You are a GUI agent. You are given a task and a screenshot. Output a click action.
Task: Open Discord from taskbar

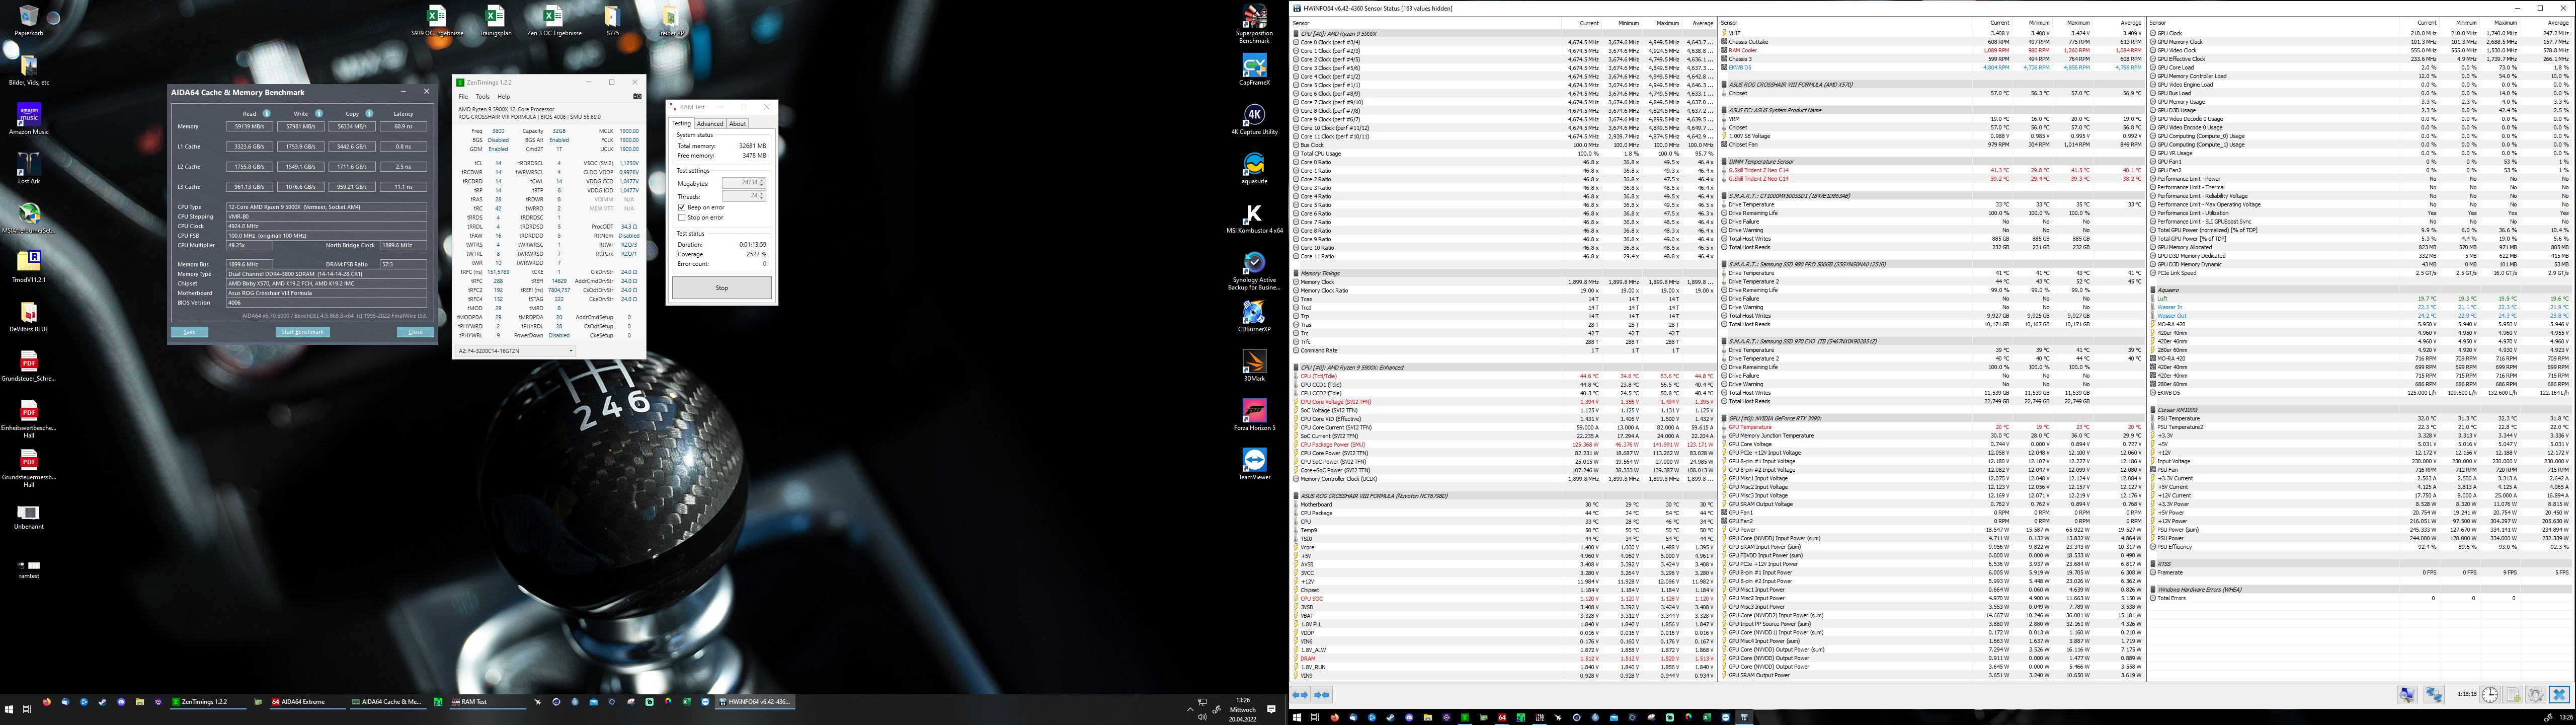tap(121, 702)
